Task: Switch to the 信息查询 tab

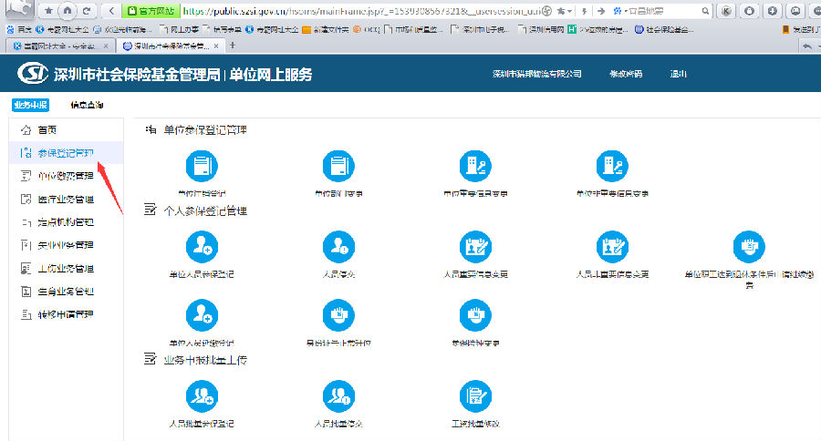Action: point(87,105)
